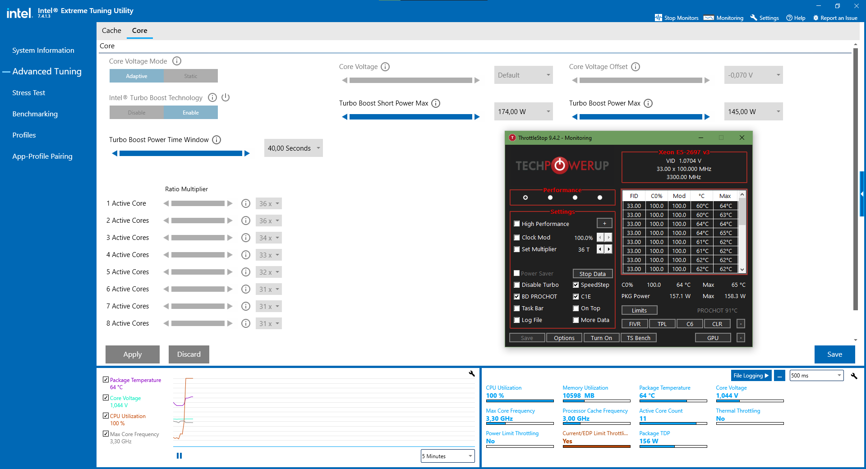Screen dimensions: 866x469
Task: Open Help from the header
Action: tap(796, 18)
